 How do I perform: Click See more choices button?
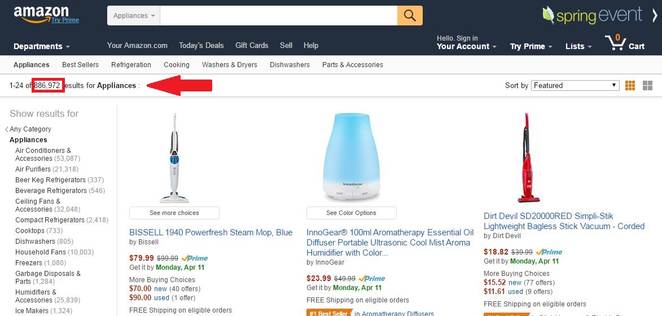coord(174,213)
